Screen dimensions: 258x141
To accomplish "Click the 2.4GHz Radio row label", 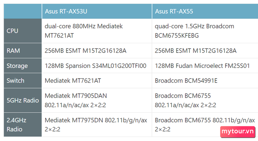I will click(x=23, y=124).
